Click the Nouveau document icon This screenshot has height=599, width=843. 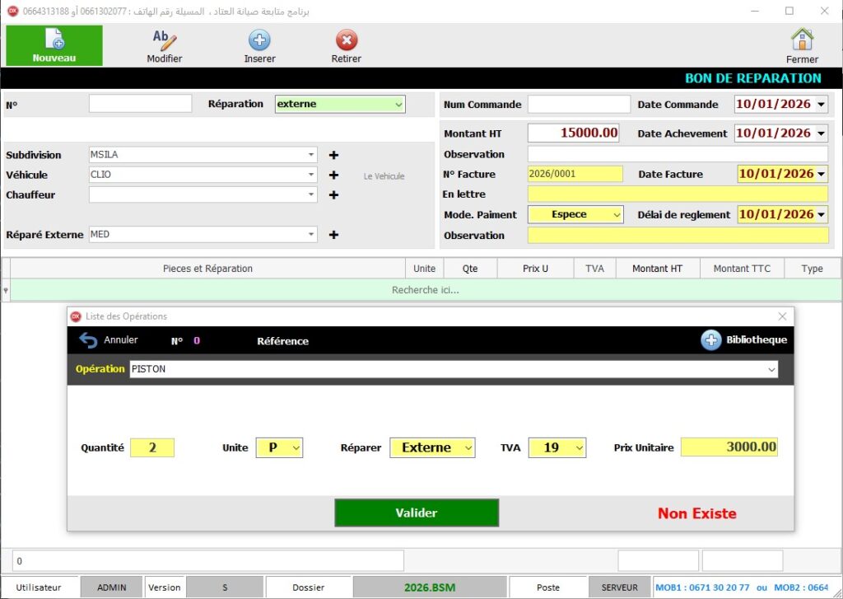pyautogui.click(x=54, y=39)
